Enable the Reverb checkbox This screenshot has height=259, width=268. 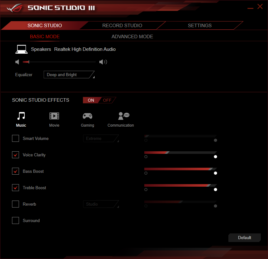click(16, 204)
